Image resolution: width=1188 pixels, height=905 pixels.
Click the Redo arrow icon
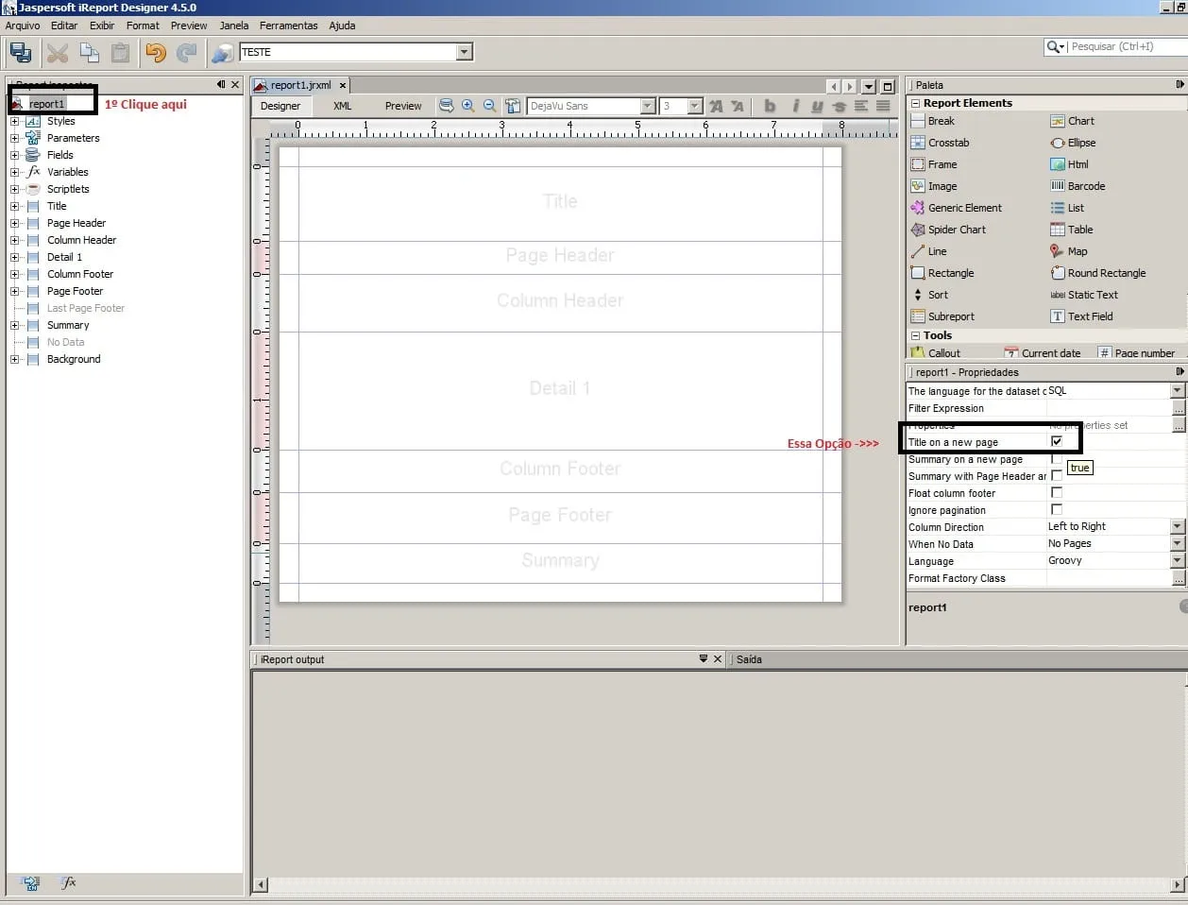[x=187, y=53]
